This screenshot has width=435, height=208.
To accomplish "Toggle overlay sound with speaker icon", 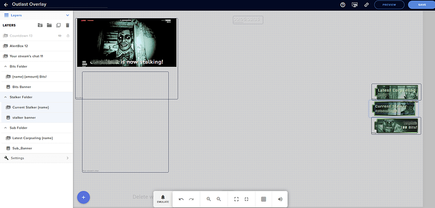I will click(280, 199).
